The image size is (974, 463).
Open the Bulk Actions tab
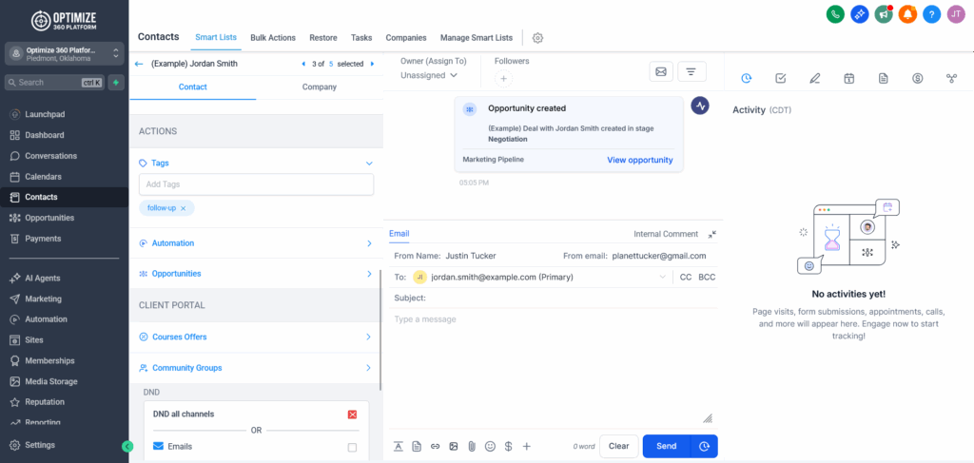273,38
